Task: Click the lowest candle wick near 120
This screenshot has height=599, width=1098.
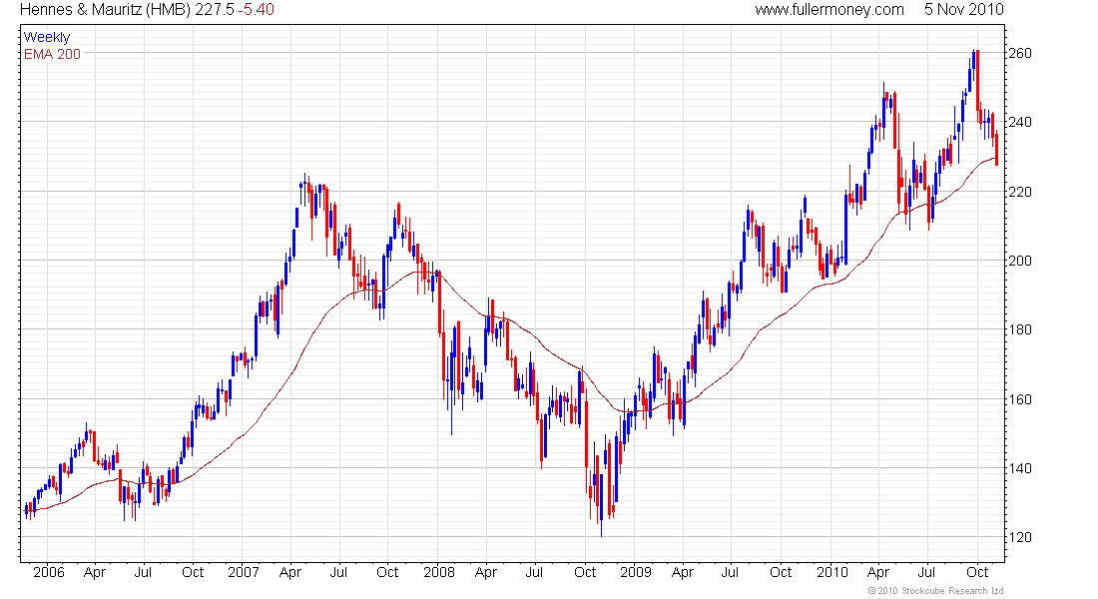Action: (601, 527)
